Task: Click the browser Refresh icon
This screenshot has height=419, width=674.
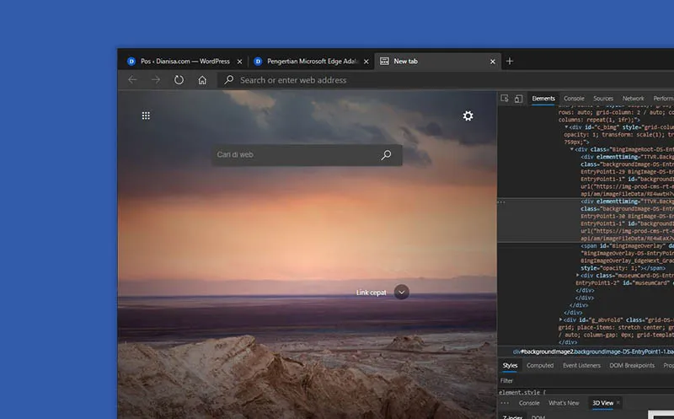Action: (179, 80)
